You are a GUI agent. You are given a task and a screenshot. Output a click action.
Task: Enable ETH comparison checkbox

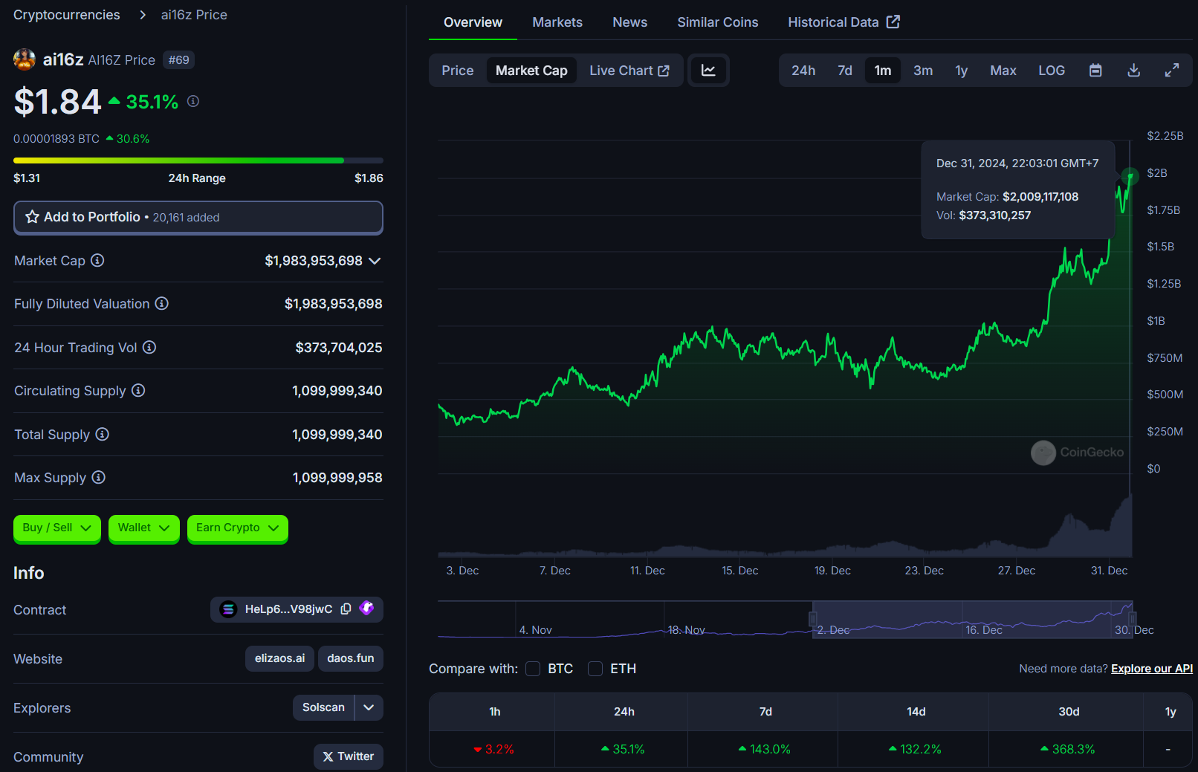(x=595, y=669)
